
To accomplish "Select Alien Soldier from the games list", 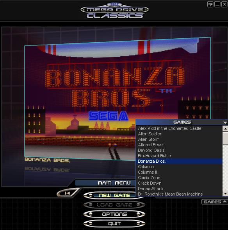I will 179,134.
